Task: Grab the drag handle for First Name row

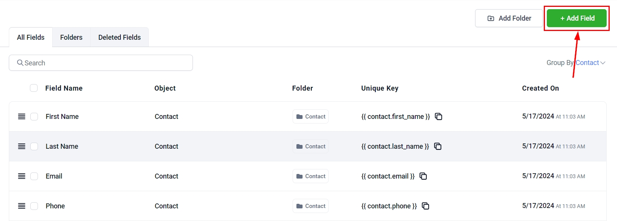Action: [22, 117]
